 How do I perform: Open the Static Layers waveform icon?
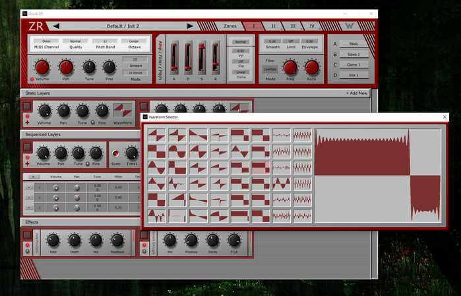tap(123, 110)
